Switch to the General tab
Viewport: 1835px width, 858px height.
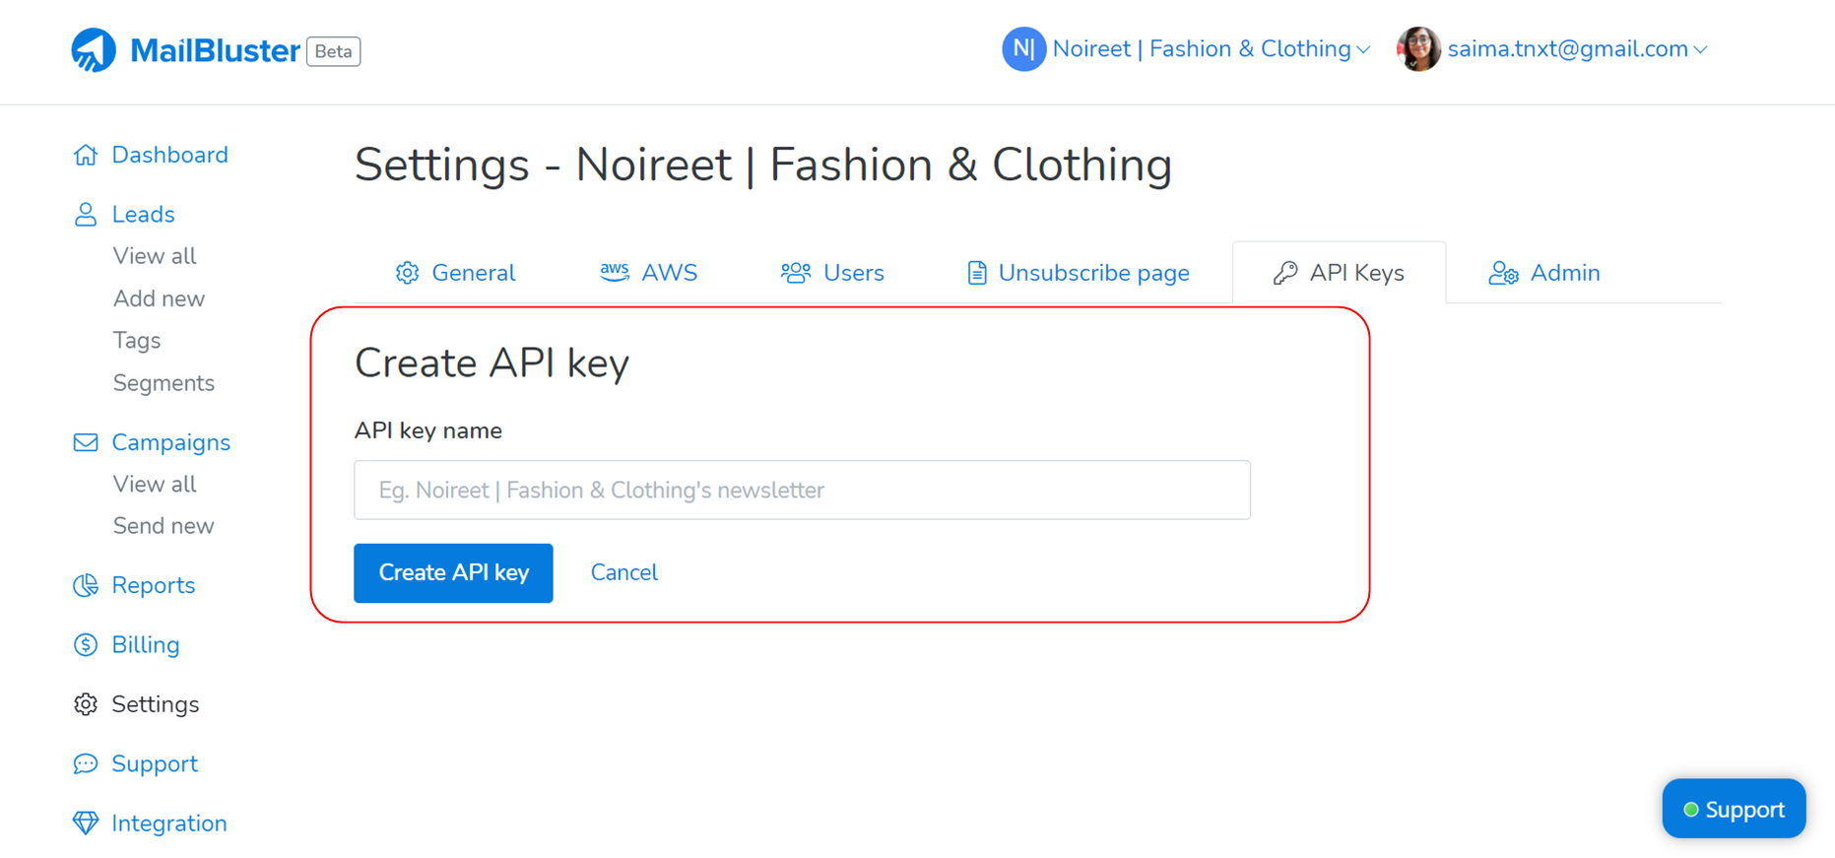(455, 273)
